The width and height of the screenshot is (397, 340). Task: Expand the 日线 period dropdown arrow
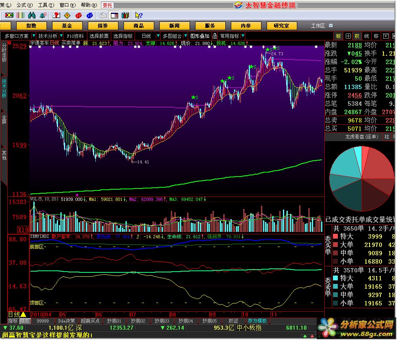tap(158, 36)
